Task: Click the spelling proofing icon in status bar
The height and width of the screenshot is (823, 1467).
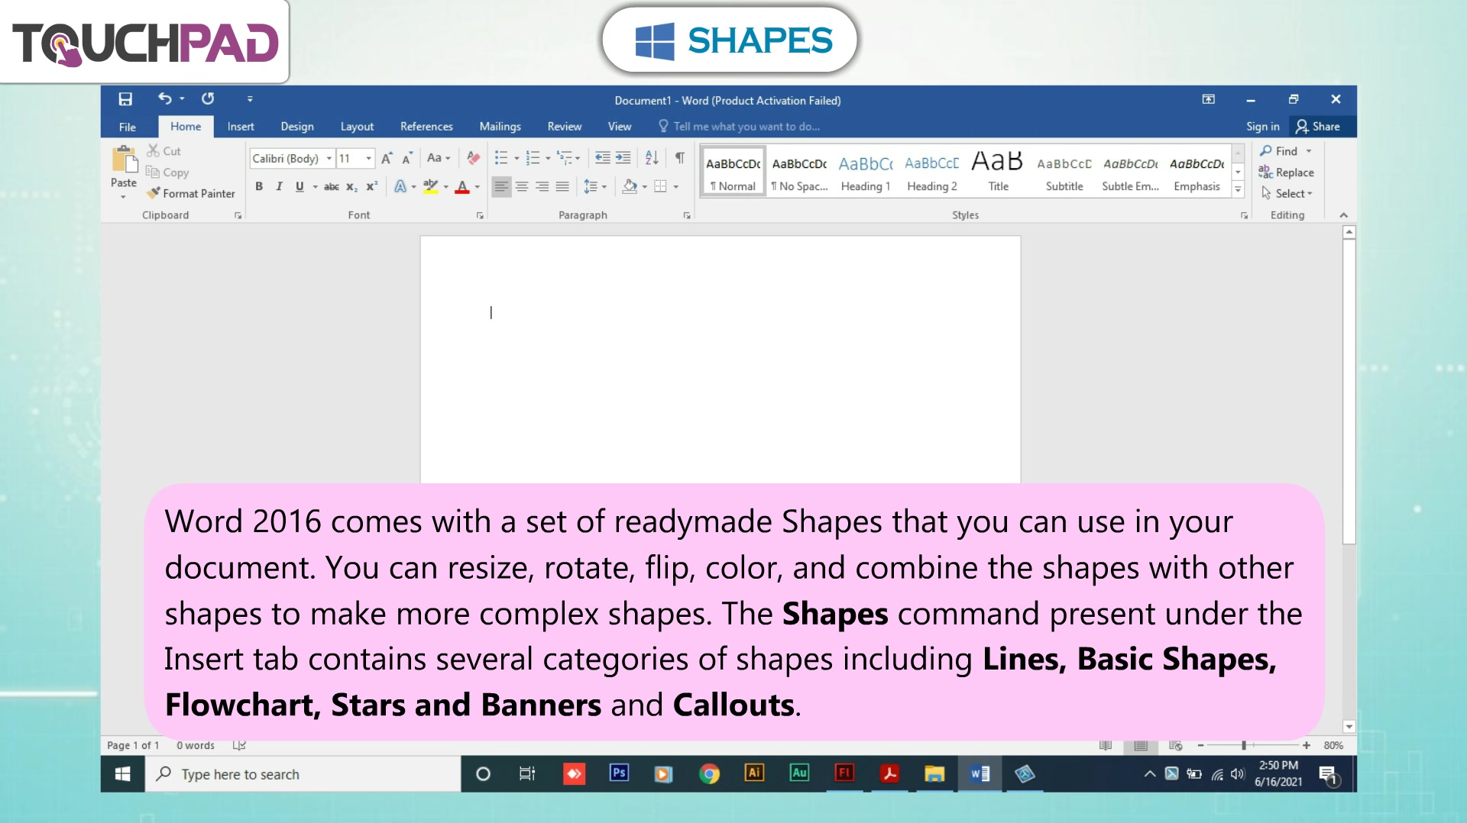Action: click(239, 745)
